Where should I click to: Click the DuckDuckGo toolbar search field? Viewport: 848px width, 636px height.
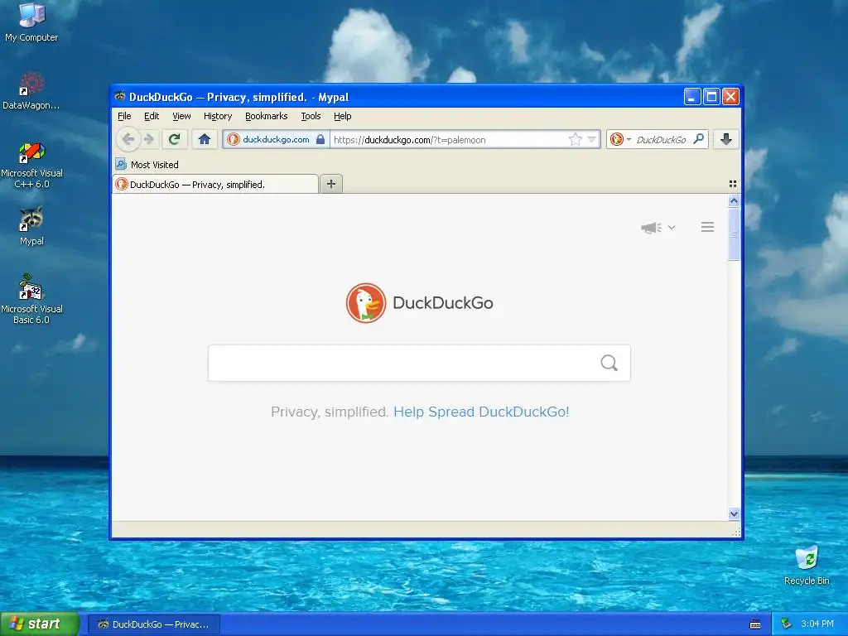[662, 139]
